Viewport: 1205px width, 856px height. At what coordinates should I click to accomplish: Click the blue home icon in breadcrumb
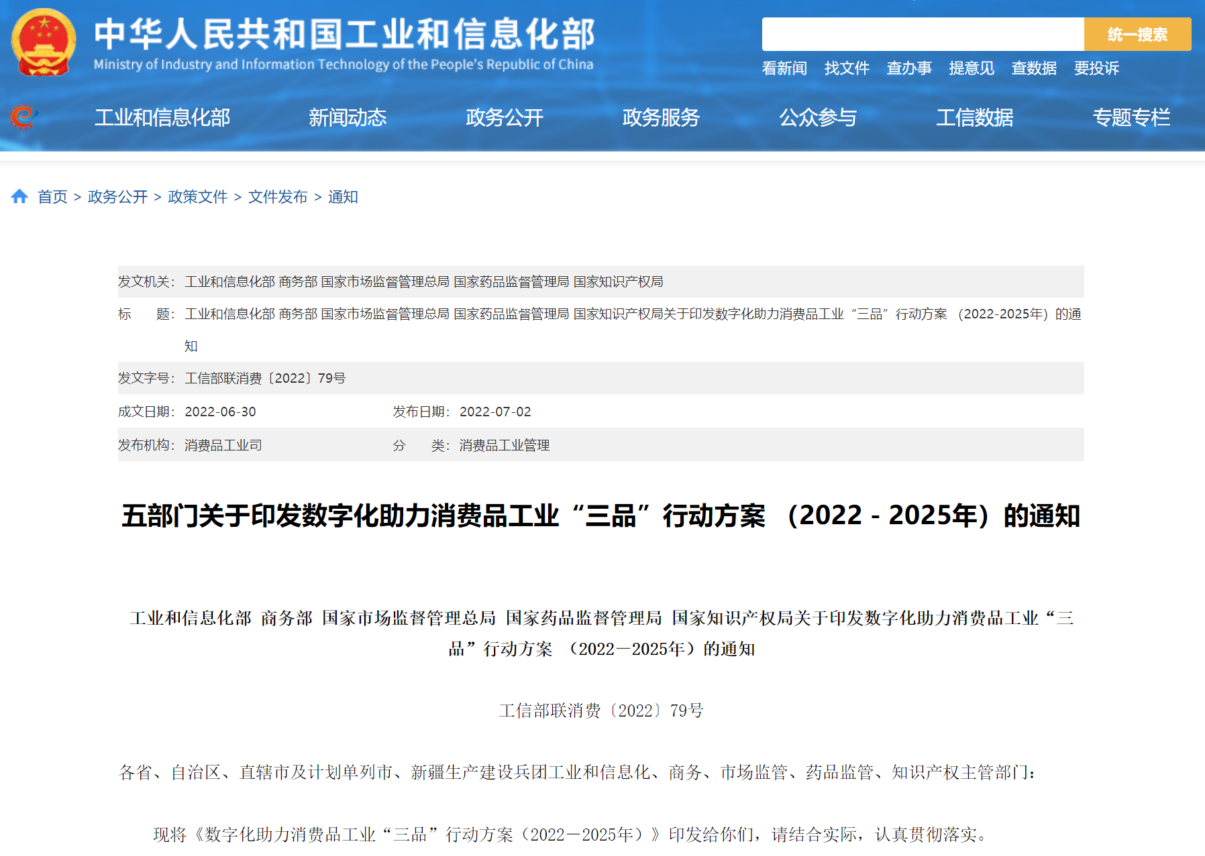click(x=19, y=196)
